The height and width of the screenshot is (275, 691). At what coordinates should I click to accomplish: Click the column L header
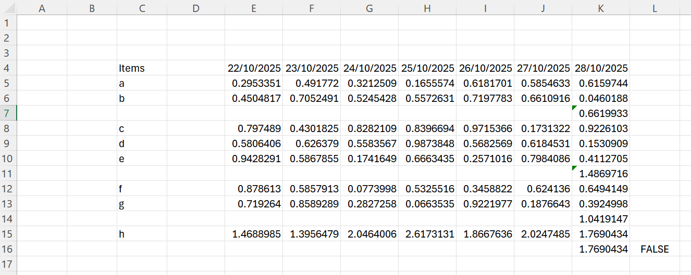(x=654, y=8)
